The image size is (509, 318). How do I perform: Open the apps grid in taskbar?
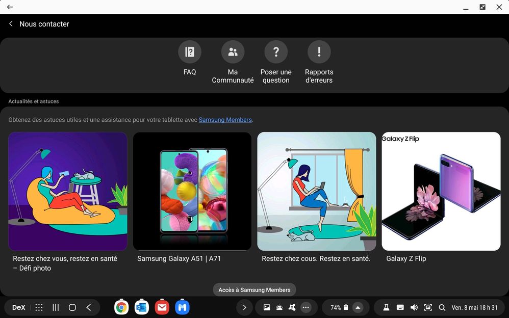tap(39, 308)
